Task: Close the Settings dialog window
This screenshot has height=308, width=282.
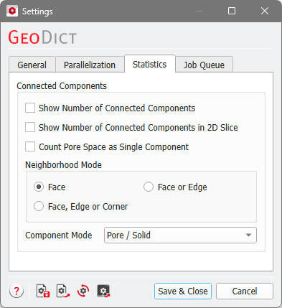Action: click(x=265, y=11)
